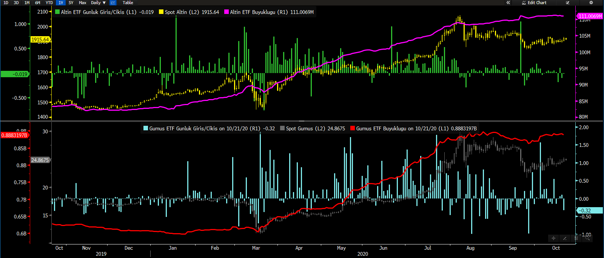
Task: Click magenta swatch for Altin ETF Buyuklugu
Action: point(226,12)
